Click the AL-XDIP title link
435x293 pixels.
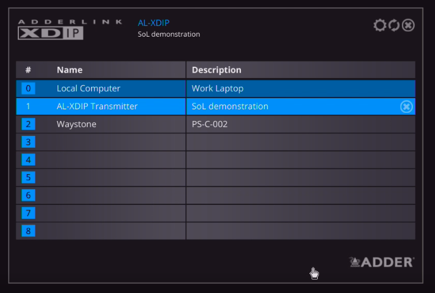click(x=153, y=23)
